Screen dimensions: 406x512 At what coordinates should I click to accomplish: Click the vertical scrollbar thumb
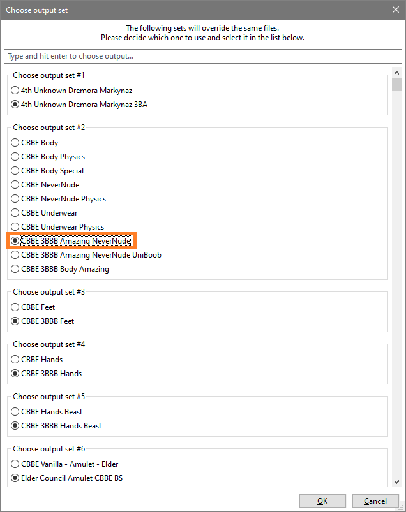coord(396,84)
